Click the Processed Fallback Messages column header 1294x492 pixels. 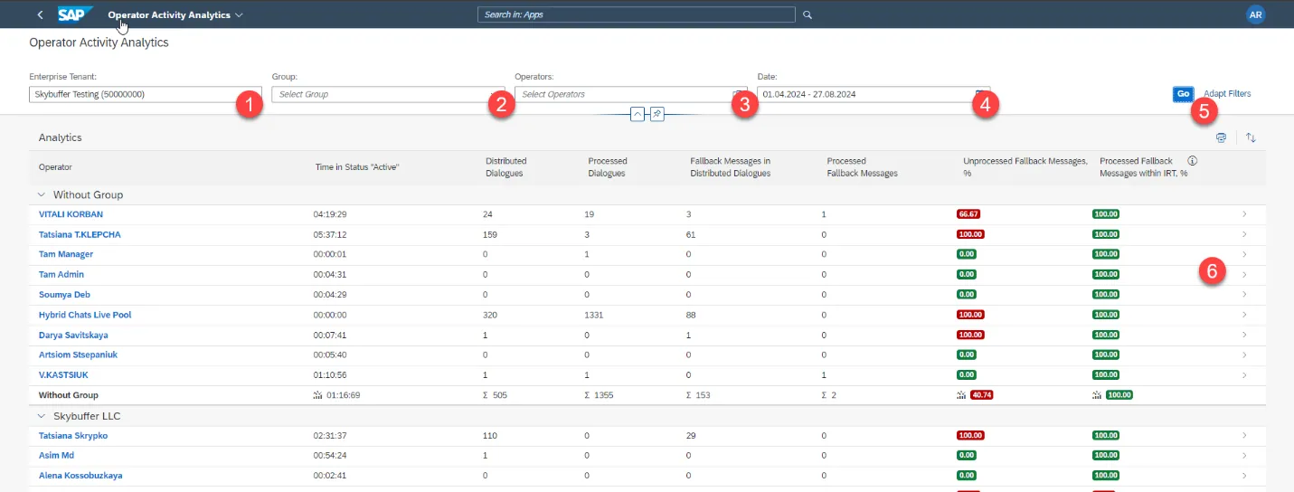pos(862,166)
